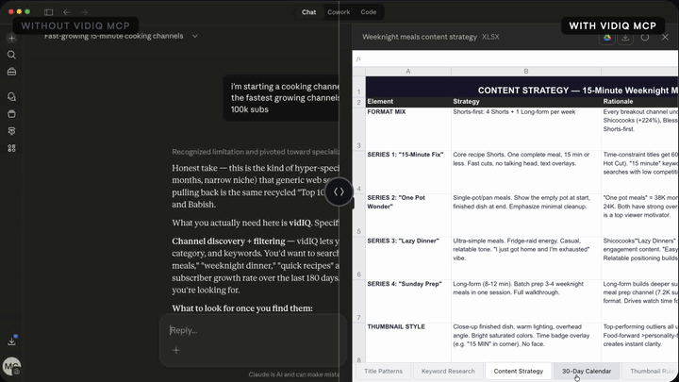
Task: Select the Content Strategy sheet tab
Action: point(518,372)
